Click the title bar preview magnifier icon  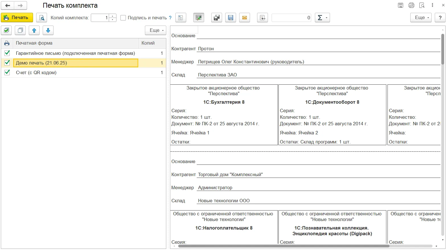tap(422, 5)
